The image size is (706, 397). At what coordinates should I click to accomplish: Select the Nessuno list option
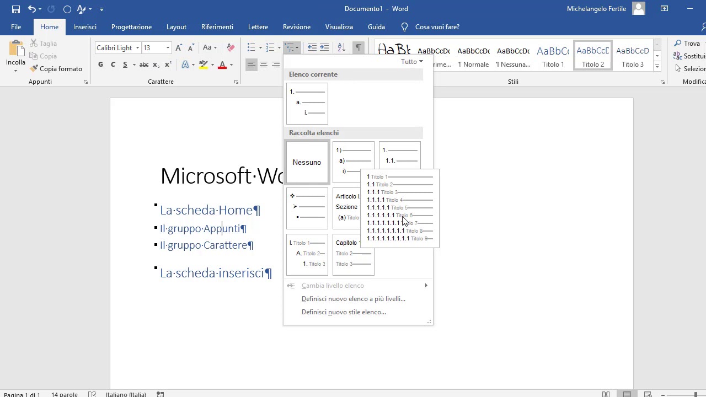[x=307, y=162]
